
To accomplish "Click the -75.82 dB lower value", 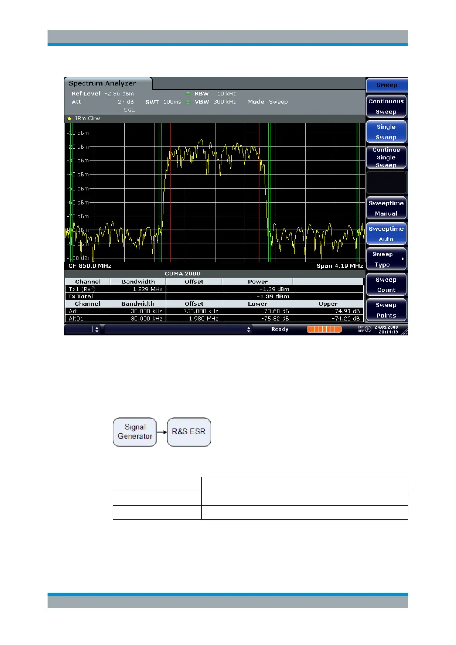I will click(x=275, y=319).
